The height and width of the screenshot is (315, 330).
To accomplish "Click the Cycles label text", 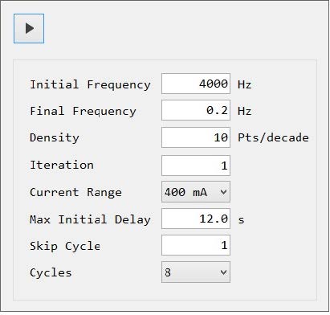I will coord(51,273).
